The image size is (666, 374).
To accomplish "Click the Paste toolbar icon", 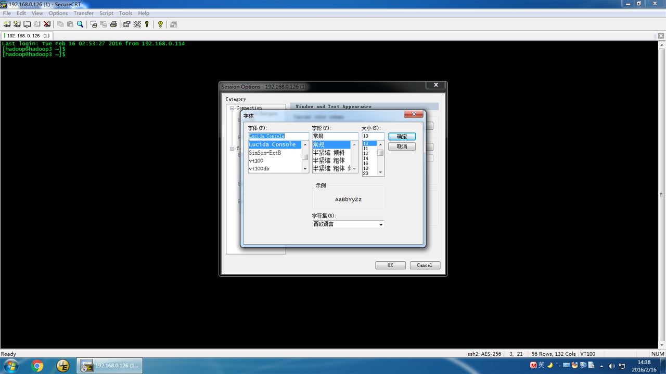I will 70,24.
